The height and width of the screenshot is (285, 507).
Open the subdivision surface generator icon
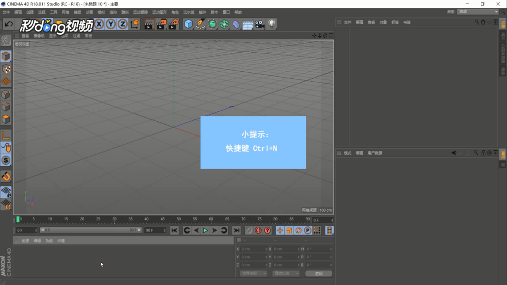coord(212,24)
